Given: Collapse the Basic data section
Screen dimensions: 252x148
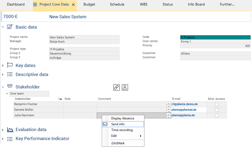Looking at the screenshot, I should click(3, 27).
